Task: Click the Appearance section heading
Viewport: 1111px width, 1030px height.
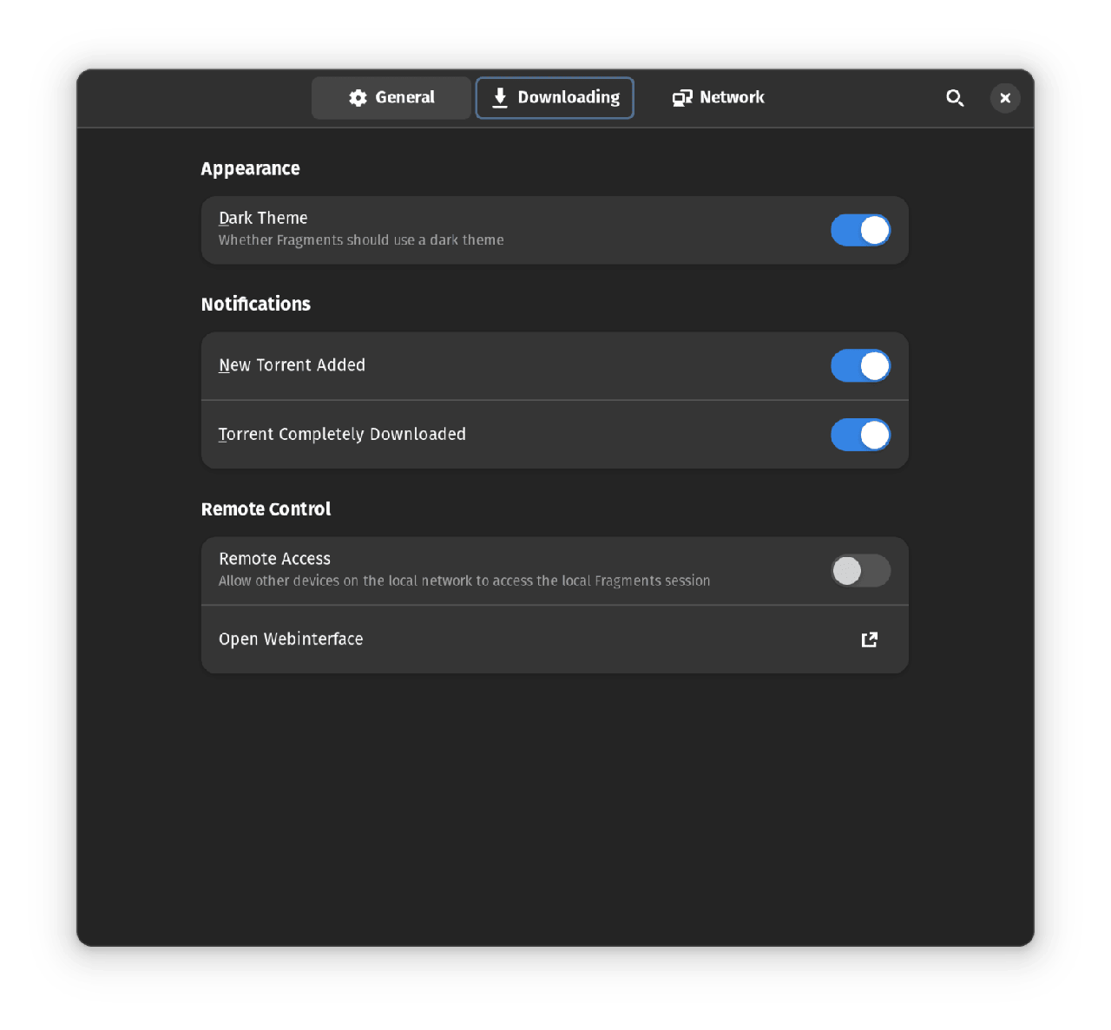Action: coord(250,168)
